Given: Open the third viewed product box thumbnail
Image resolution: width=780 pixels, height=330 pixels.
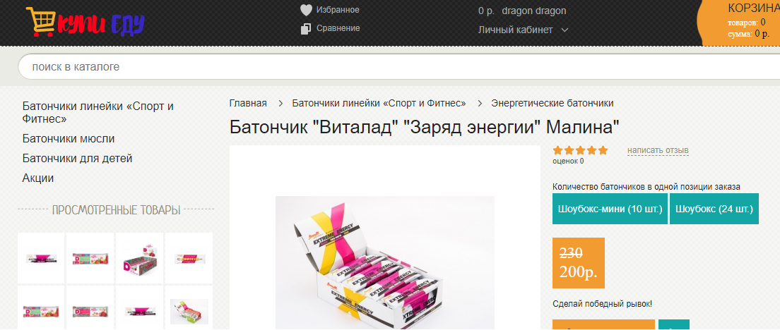Looking at the screenshot, I should coord(139,257).
